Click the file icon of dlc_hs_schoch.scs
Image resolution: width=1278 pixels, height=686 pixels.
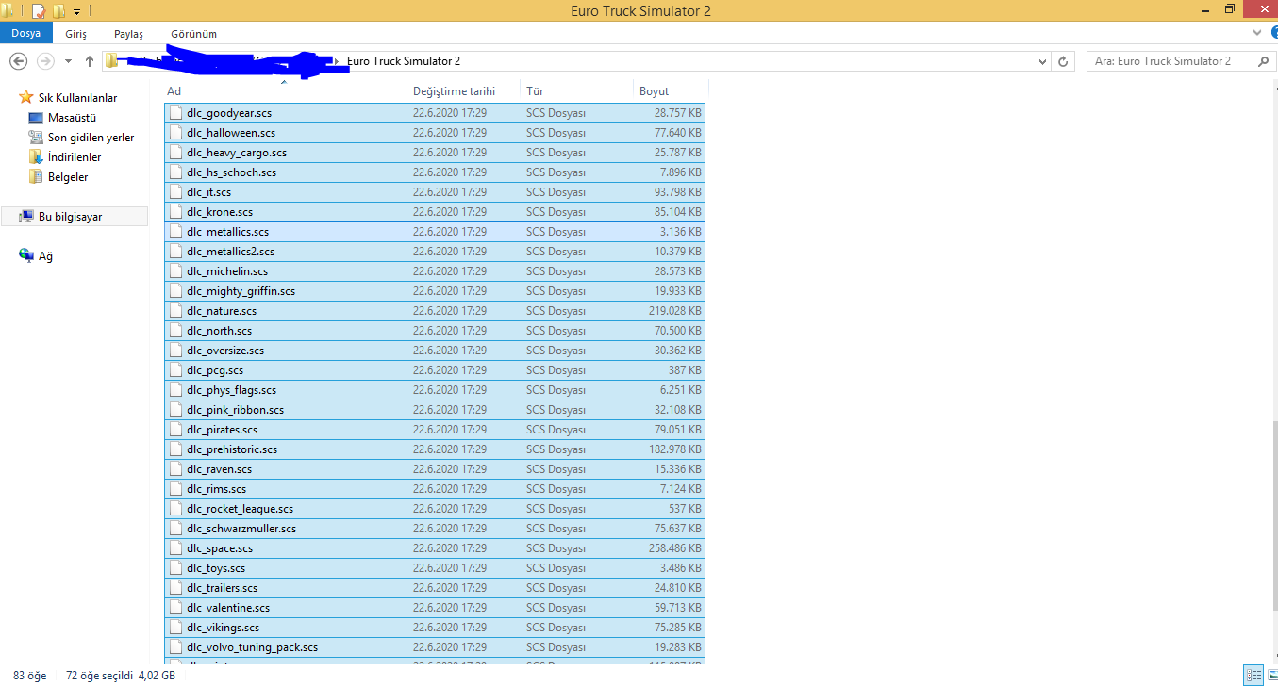coord(175,172)
